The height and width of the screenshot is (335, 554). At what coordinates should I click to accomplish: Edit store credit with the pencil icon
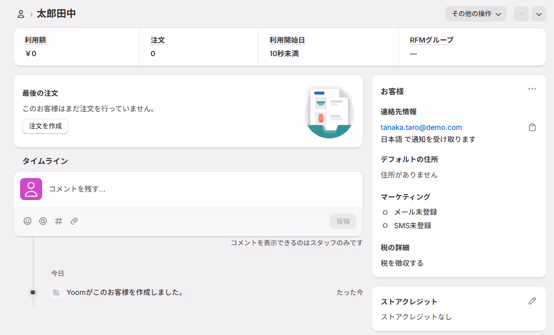(532, 301)
